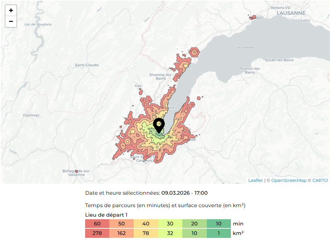Image resolution: width=331 pixels, height=243 pixels.
Task: Select the 50 min orange legend swatch
Action: 121,224
